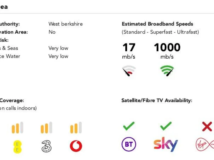This screenshot has height=160, width=214.
Task: Click the BT logo
Action: pos(129,144)
